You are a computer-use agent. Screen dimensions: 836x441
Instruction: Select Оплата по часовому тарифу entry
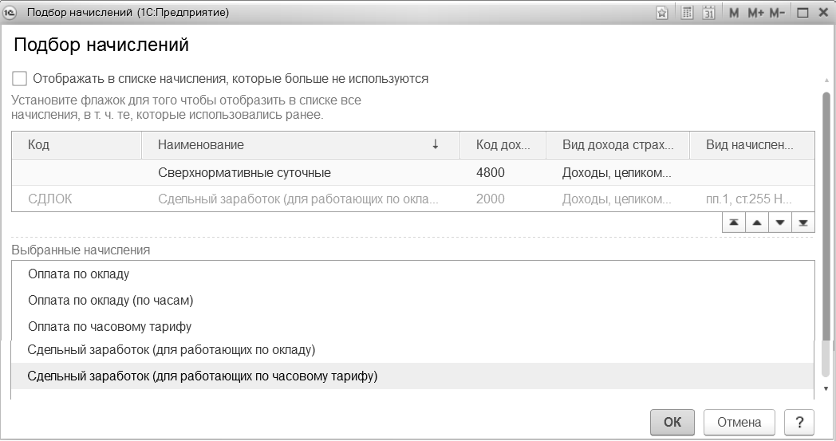point(109,327)
